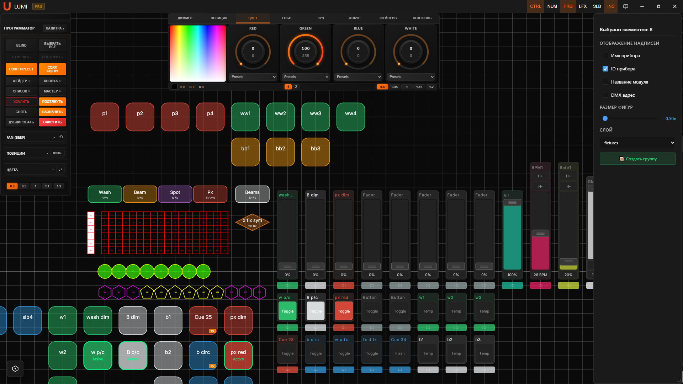
Task: Click the 'СОХР. ПРЕСЕТ' button
Action: (21, 69)
